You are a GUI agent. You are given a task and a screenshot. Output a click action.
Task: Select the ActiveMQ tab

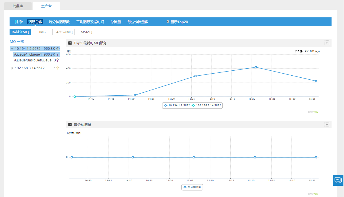(x=64, y=32)
